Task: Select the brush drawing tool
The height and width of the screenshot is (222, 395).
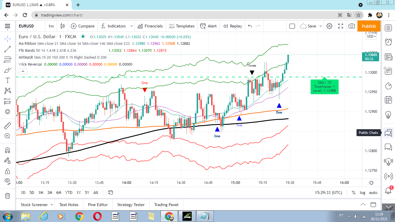Action: coord(8,70)
